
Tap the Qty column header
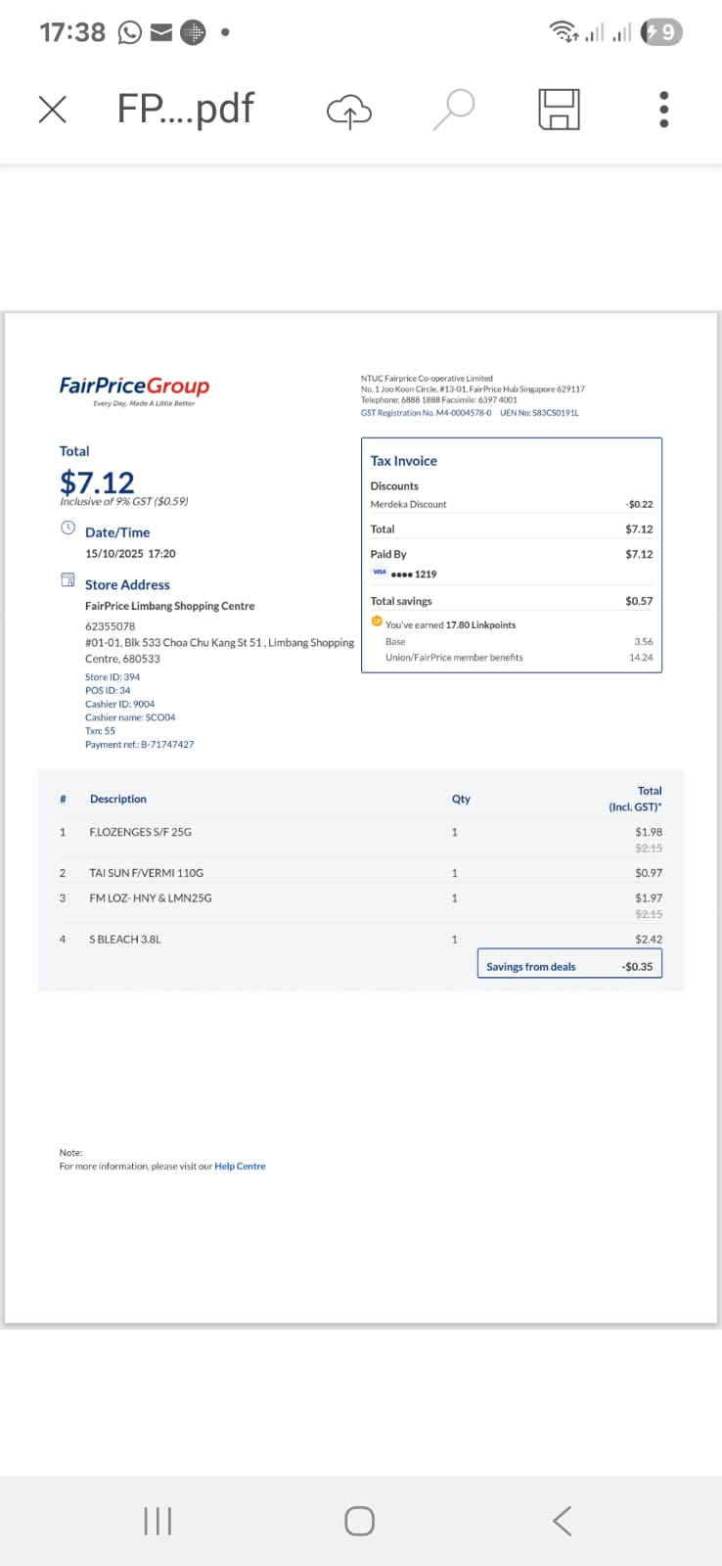pos(461,799)
